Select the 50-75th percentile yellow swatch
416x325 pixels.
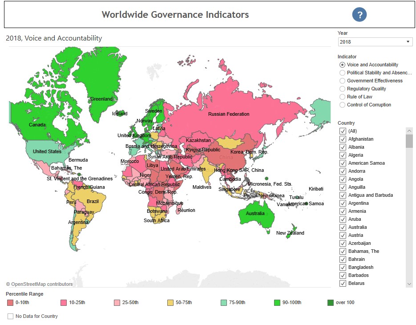[170, 302]
